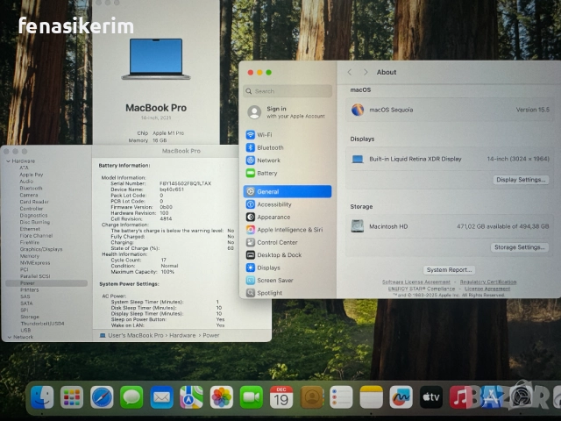Open Maps app in the Dock

click(191, 397)
